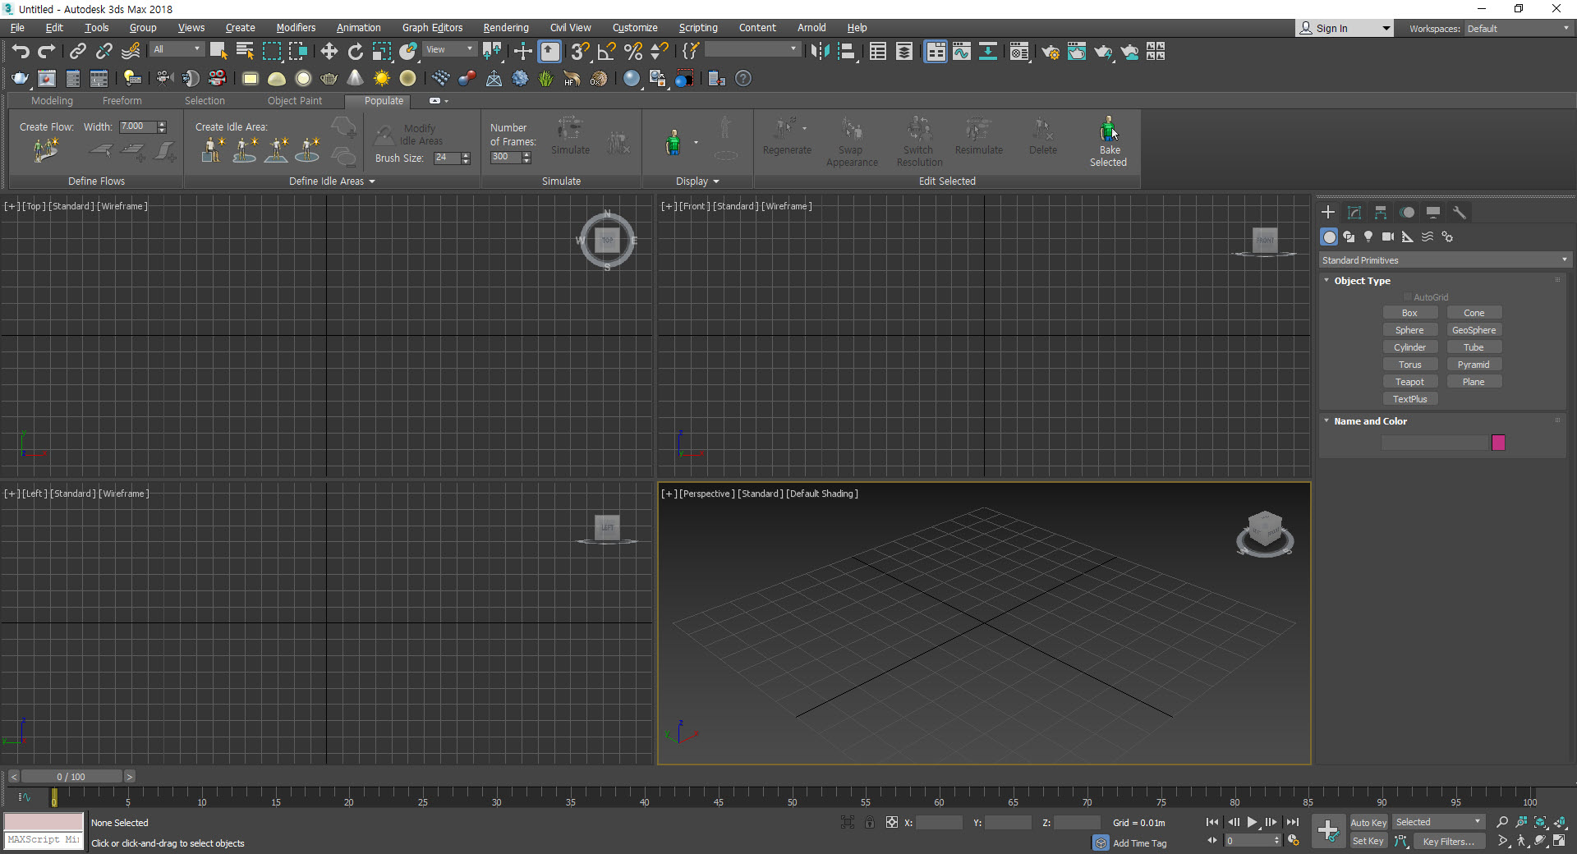Open the Material Editor sphere icon
The width and height of the screenshot is (1577, 854).
click(x=1019, y=52)
